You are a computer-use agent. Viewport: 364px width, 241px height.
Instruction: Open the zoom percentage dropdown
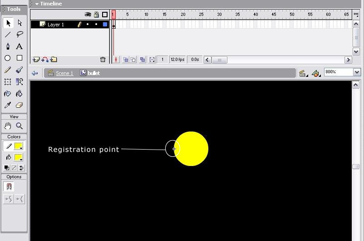(x=357, y=72)
